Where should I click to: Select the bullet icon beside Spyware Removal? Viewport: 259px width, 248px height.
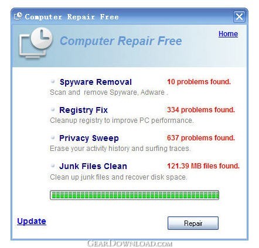coord(53,81)
